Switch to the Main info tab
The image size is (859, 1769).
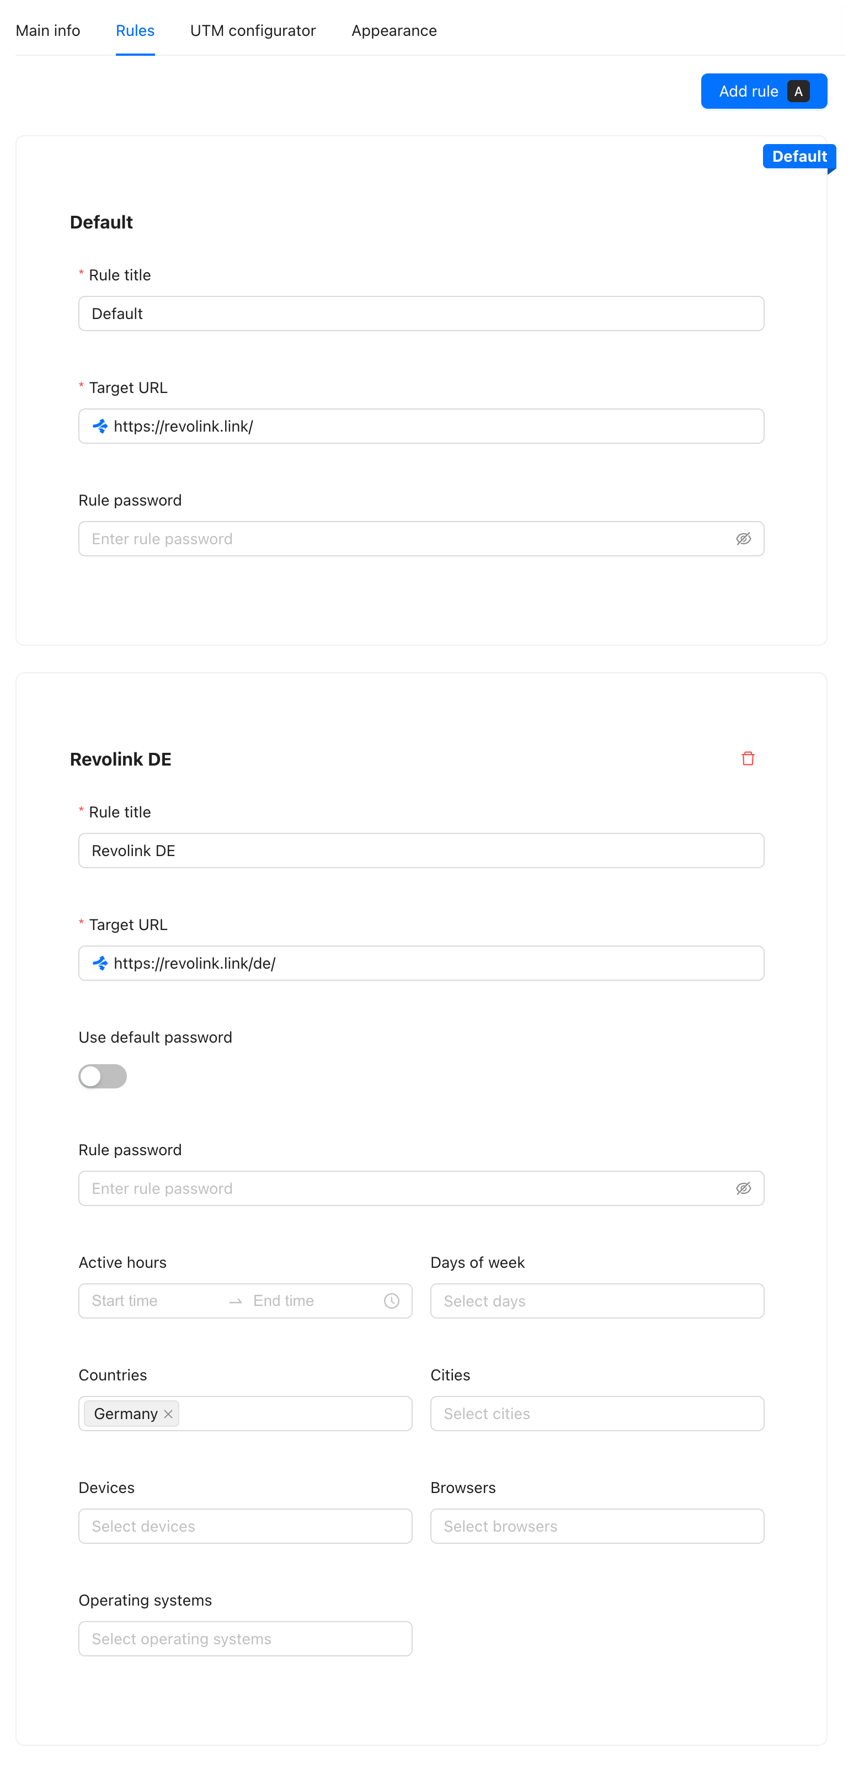coord(47,30)
